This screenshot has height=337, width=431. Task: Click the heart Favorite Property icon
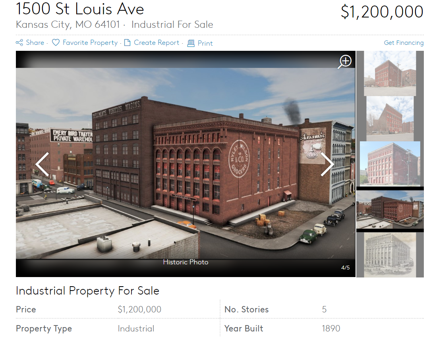point(56,42)
